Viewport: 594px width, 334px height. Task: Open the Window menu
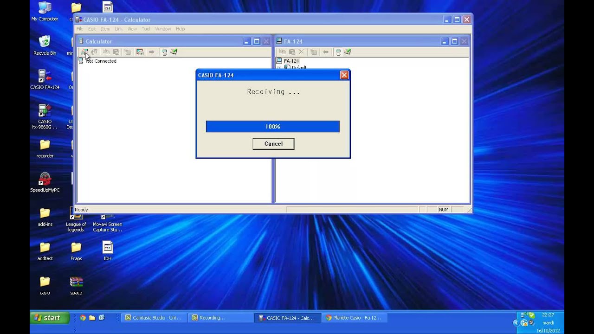(163, 29)
